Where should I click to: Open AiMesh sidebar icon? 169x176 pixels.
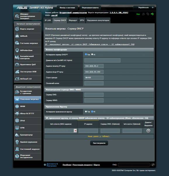coord(17,36)
